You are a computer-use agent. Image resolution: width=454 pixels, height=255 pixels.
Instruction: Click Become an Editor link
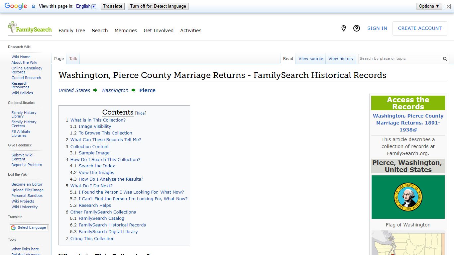click(x=27, y=184)
